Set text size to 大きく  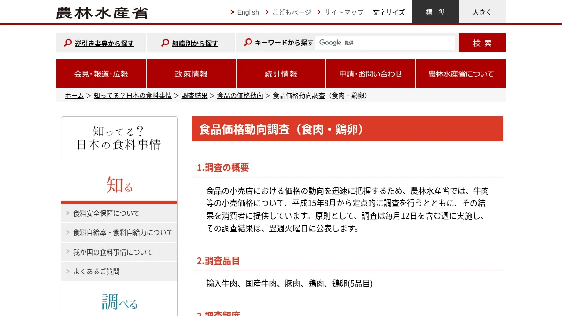(x=482, y=12)
